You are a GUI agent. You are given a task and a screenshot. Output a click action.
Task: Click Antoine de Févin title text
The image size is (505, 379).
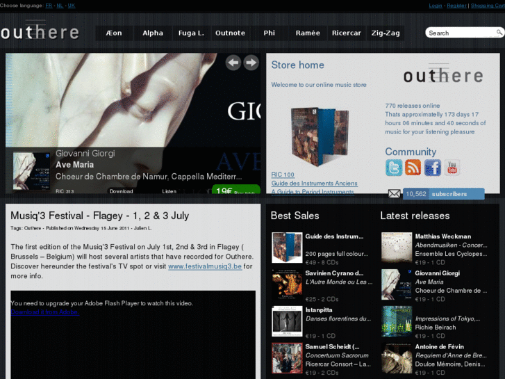439,347
